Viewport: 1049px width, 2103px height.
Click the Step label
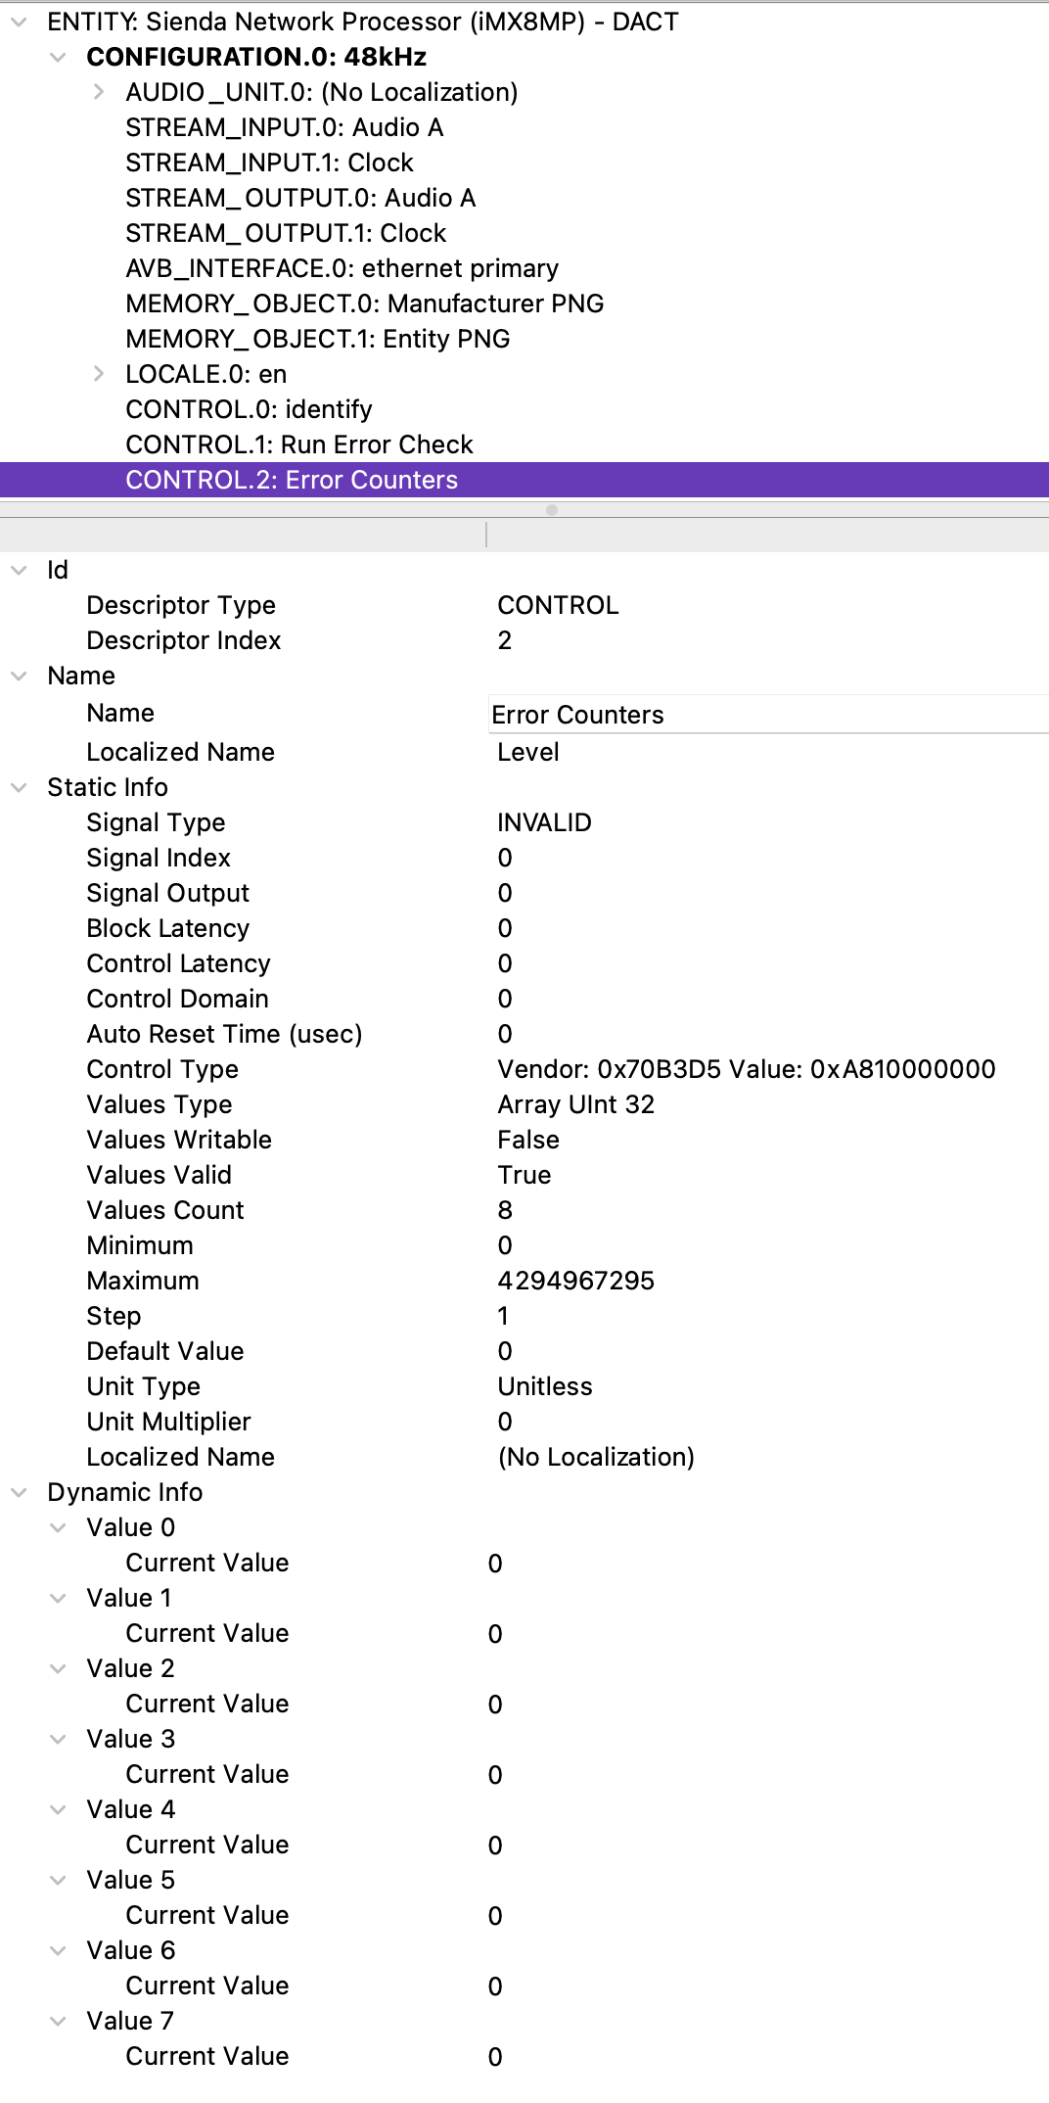tap(114, 1316)
